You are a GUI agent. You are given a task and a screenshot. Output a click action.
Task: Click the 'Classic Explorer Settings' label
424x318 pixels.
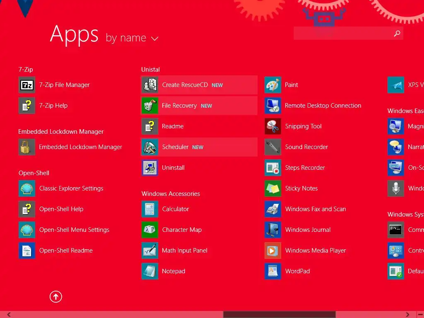[x=71, y=188]
